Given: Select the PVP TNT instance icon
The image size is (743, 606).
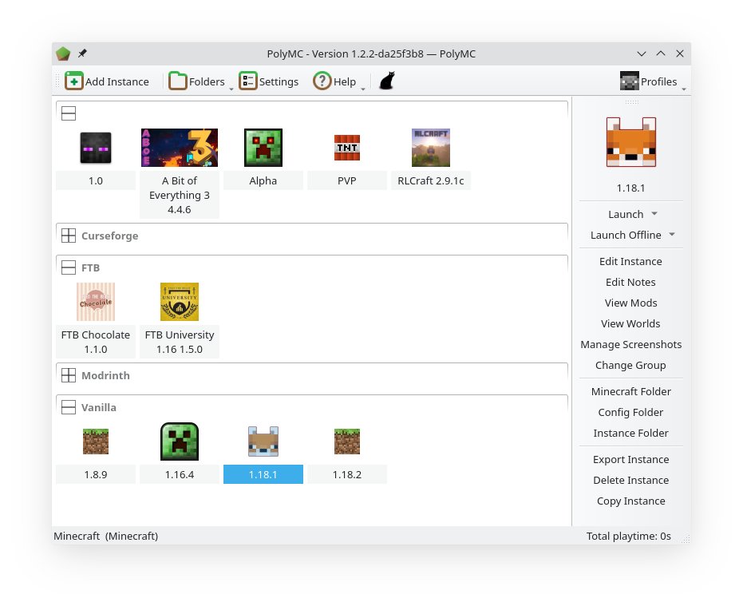Looking at the screenshot, I should 347,148.
